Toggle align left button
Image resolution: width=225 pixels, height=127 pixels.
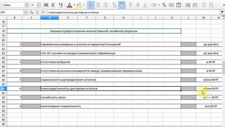click(x=91, y=5)
